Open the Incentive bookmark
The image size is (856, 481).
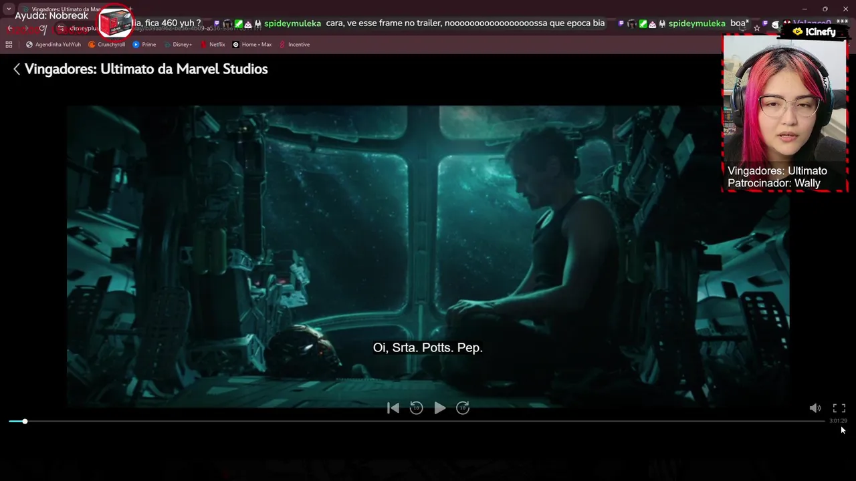[294, 45]
